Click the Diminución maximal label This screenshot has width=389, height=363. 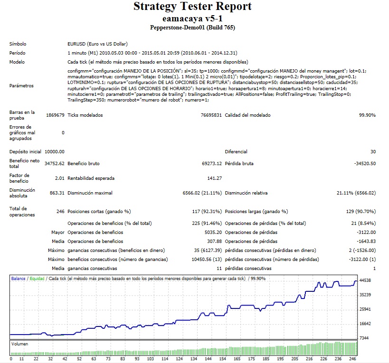point(90,193)
